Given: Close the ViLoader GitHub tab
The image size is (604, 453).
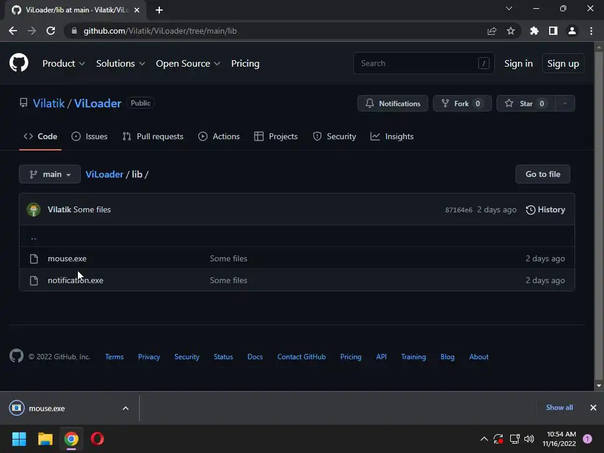Looking at the screenshot, I should click(x=137, y=10).
